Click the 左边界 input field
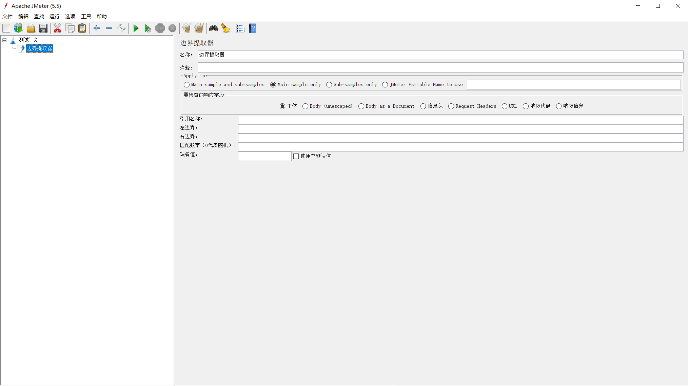Screen dimensions: 688x386 coord(460,129)
